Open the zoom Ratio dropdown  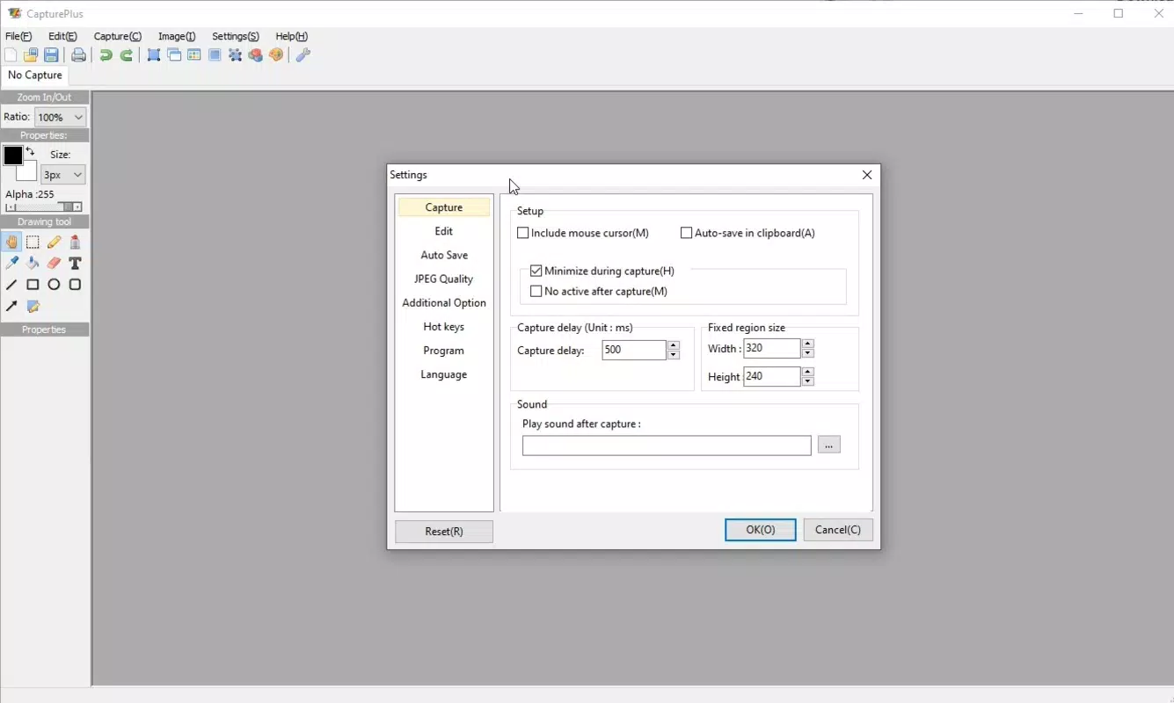pyautogui.click(x=60, y=117)
